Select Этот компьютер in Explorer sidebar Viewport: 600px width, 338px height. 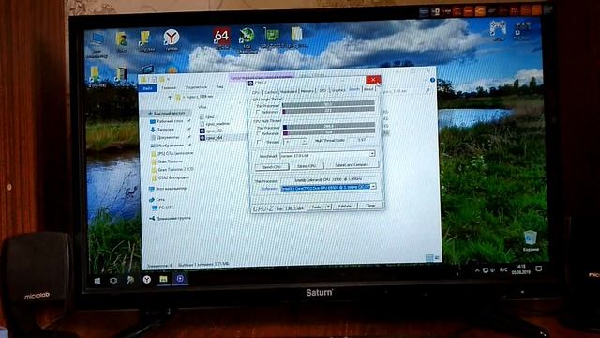click(x=169, y=189)
